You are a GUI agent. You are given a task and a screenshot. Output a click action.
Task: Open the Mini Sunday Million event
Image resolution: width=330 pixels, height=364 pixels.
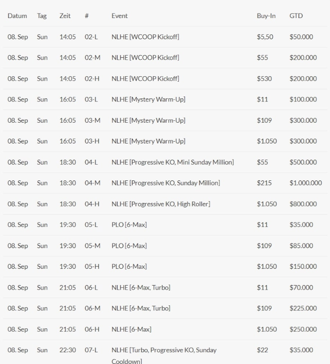coord(172,162)
